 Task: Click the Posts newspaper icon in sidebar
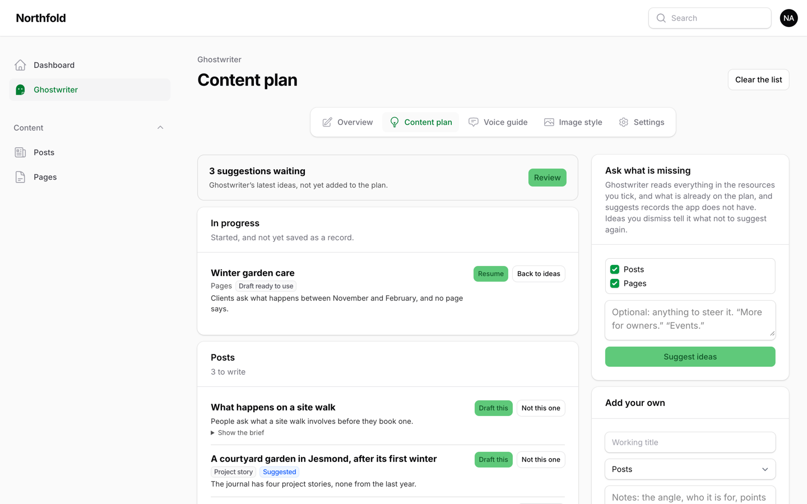tap(20, 152)
